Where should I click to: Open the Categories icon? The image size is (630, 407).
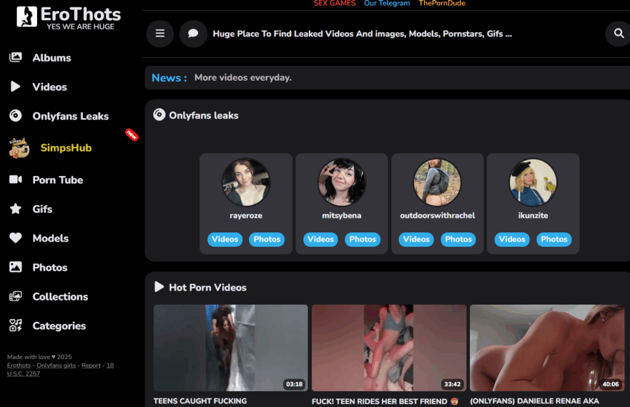(15, 325)
